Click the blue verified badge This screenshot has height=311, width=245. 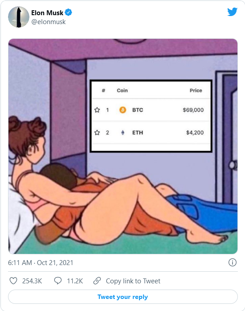pos(69,12)
